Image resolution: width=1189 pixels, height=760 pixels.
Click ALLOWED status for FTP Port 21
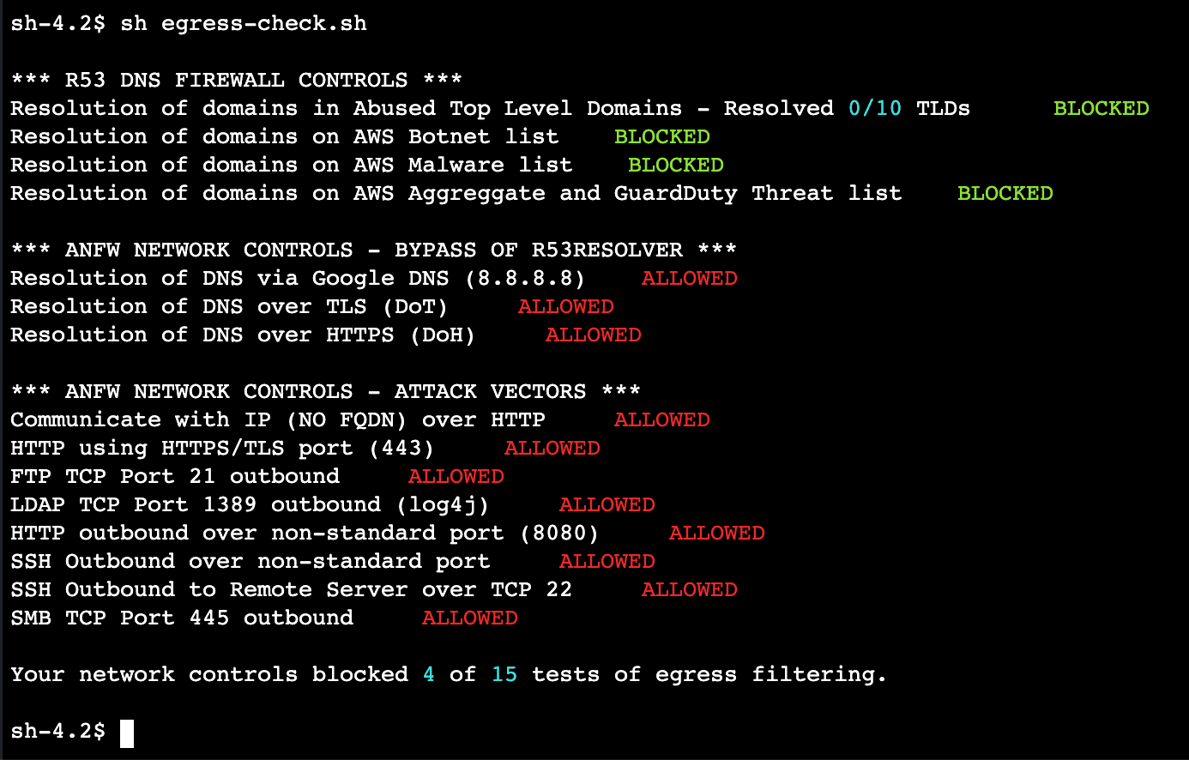point(456,476)
